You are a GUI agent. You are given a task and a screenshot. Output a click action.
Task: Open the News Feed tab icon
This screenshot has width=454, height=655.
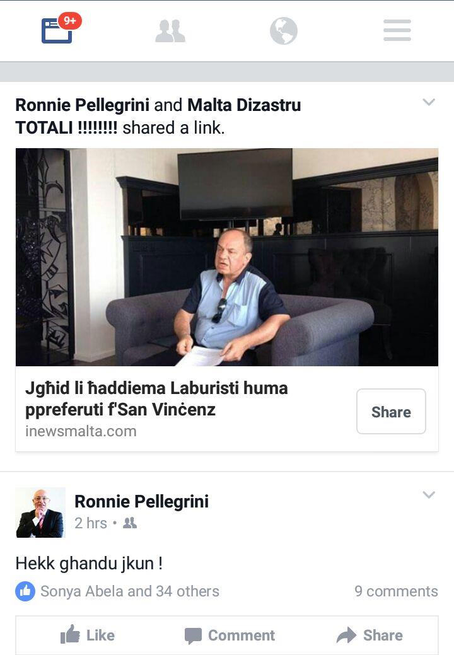tap(57, 30)
